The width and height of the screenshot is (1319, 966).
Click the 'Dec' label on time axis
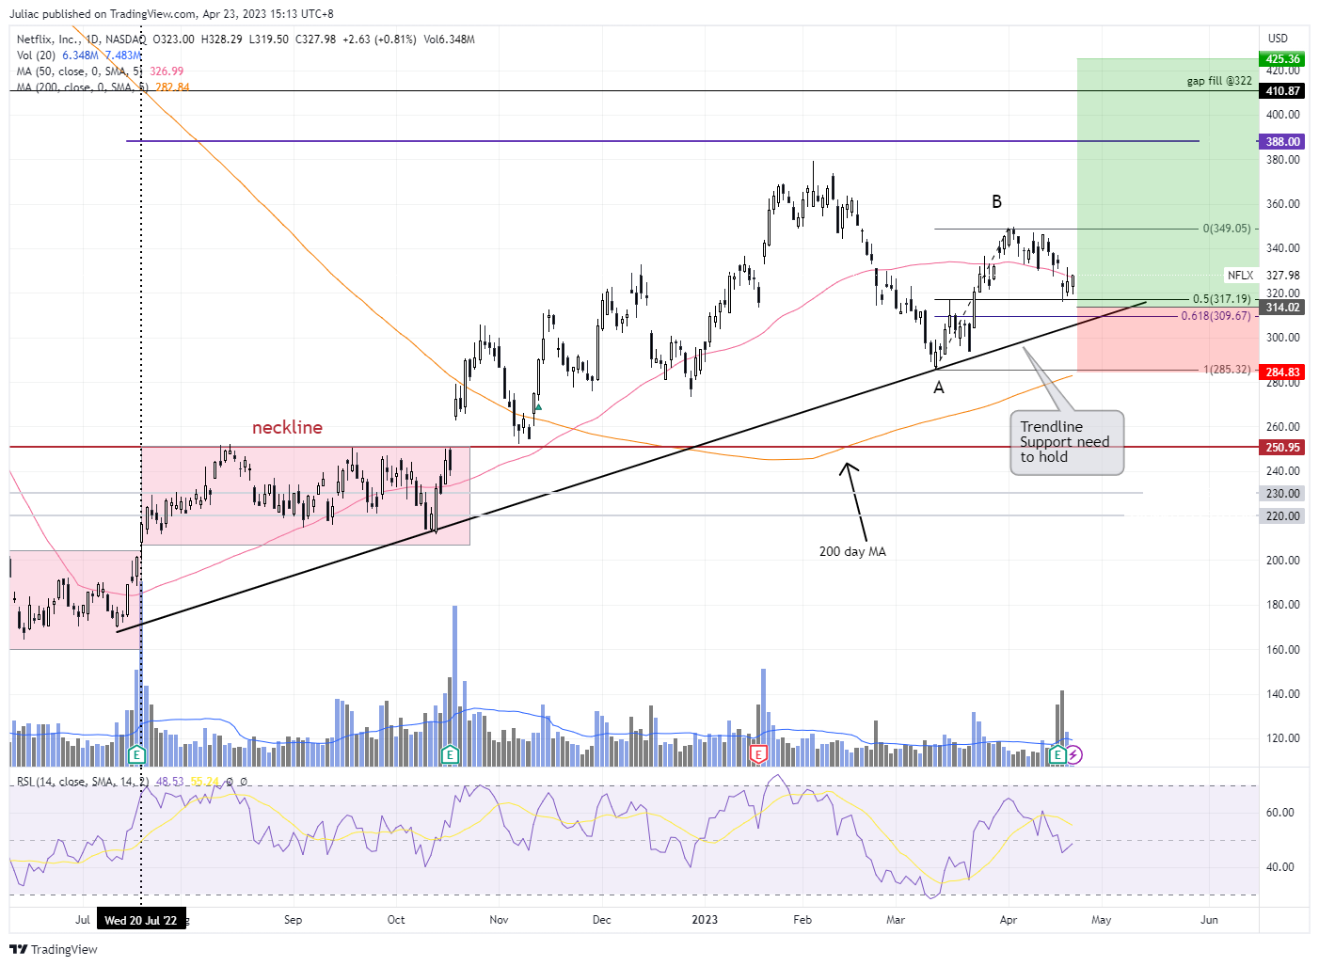(x=601, y=920)
